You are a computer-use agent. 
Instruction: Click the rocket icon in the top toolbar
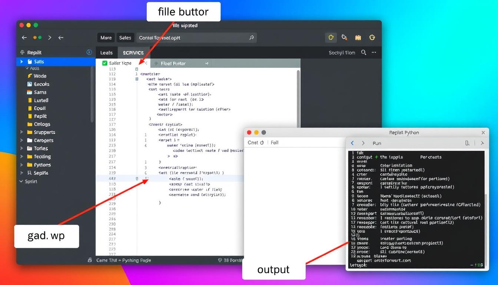click(x=344, y=37)
